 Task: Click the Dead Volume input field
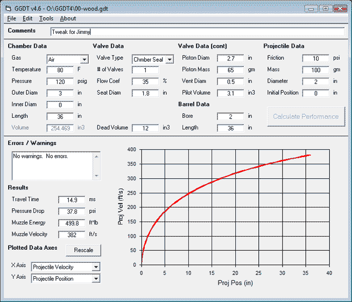(145, 128)
